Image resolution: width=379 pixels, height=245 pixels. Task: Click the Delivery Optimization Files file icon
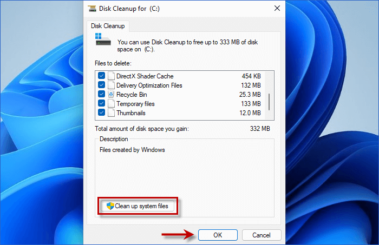pos(111,85)
